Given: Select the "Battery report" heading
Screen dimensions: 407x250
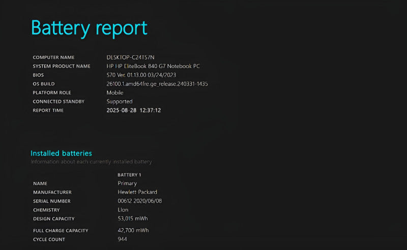Looking at the screenshot, I should coord(89,28).
